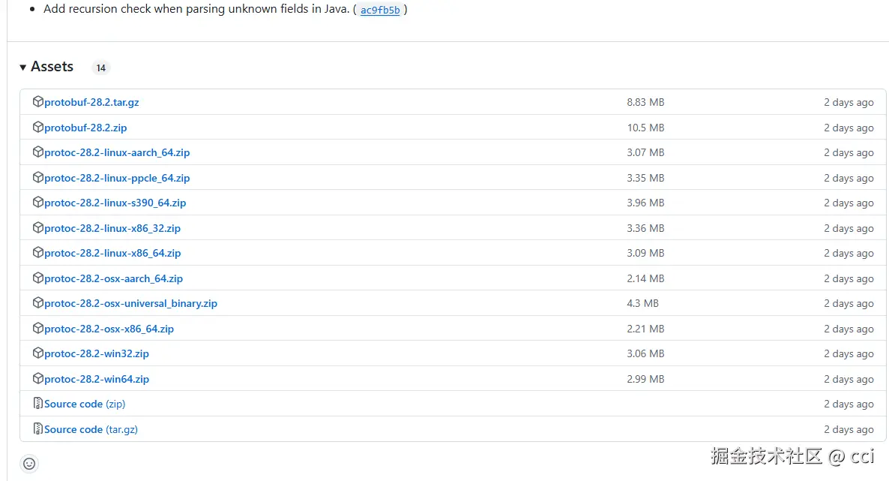Screen dimensions: 889x481
Task: Click zip file icon beside Source code (tar.gz)
Action: click(x=38, y=428)
